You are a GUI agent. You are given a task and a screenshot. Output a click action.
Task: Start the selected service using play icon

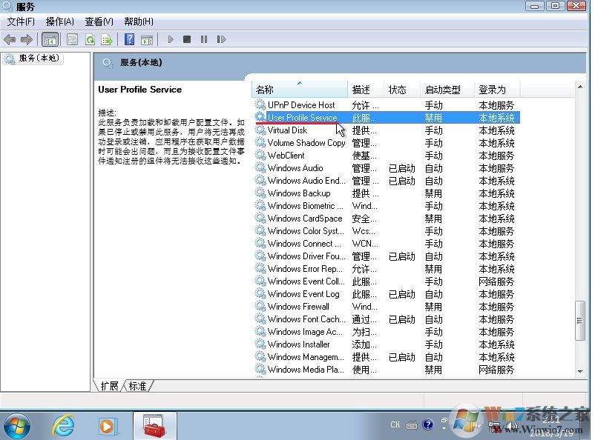[x=171, y=39]
